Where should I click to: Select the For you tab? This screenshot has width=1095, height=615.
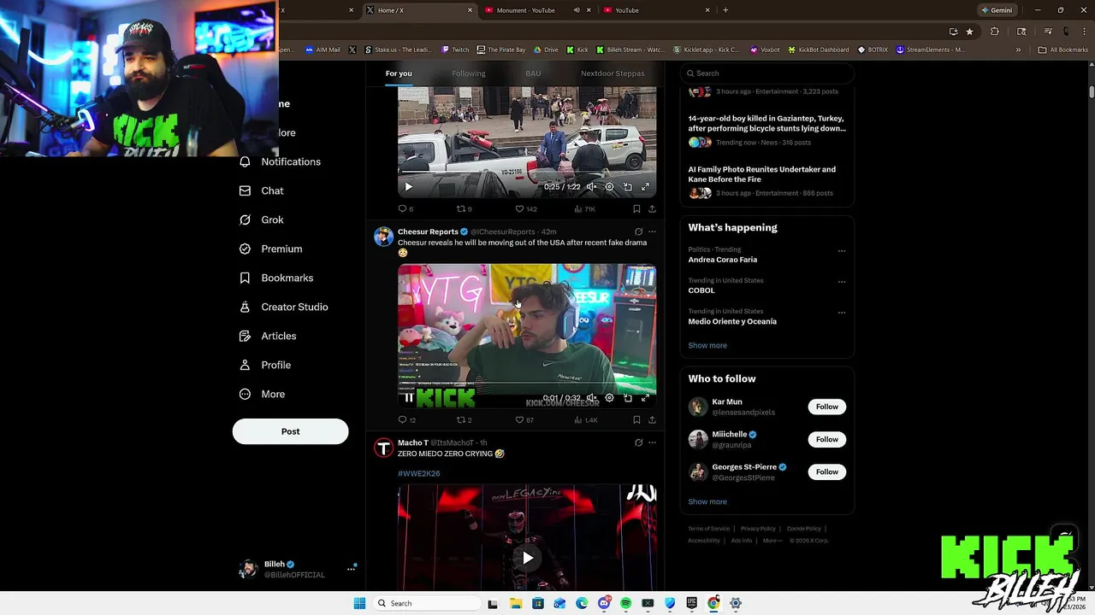tap(399, 73)
